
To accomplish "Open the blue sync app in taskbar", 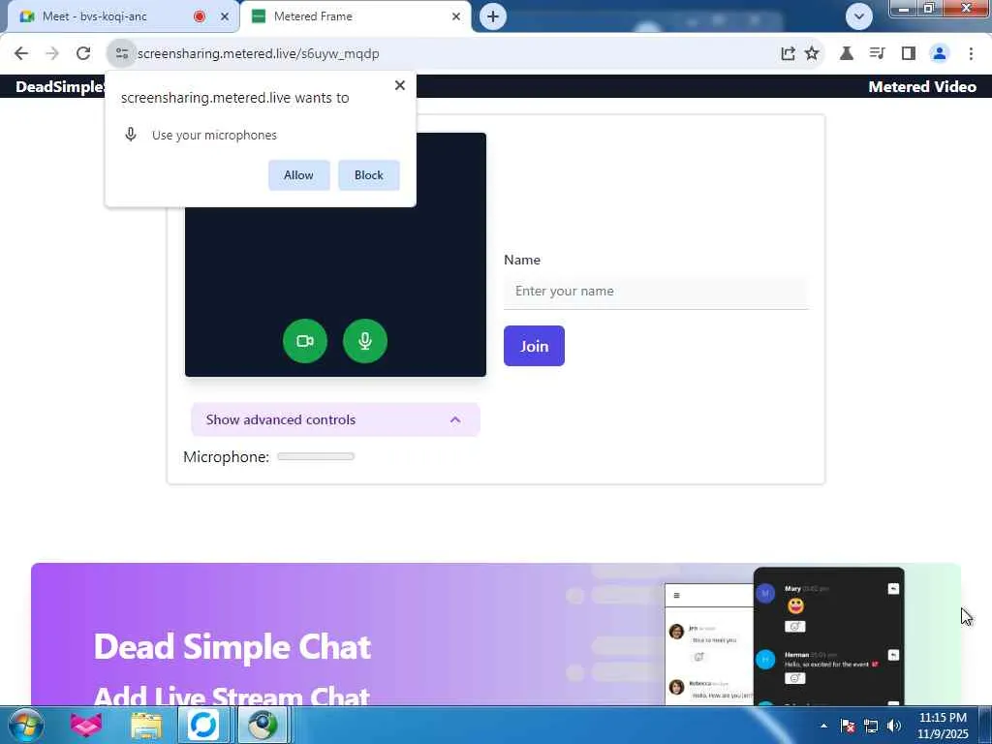I will [203, 725].
